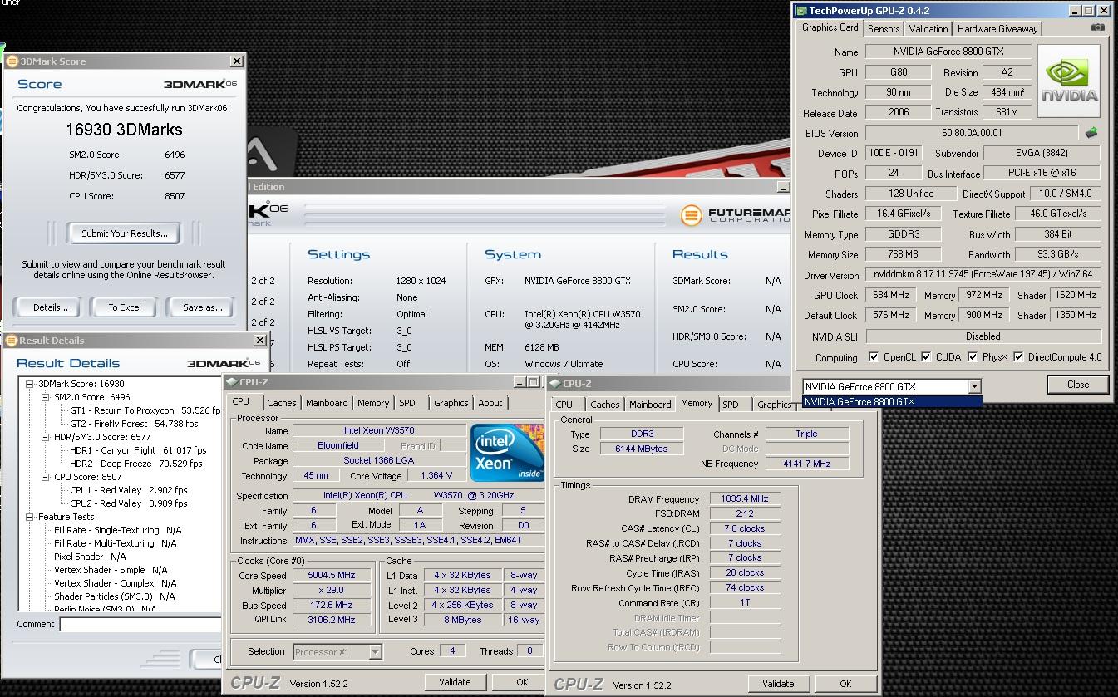Click the Intel Xeon inside logo in CPU-Z
The image size is (1118, 697).
coord(507,453)
